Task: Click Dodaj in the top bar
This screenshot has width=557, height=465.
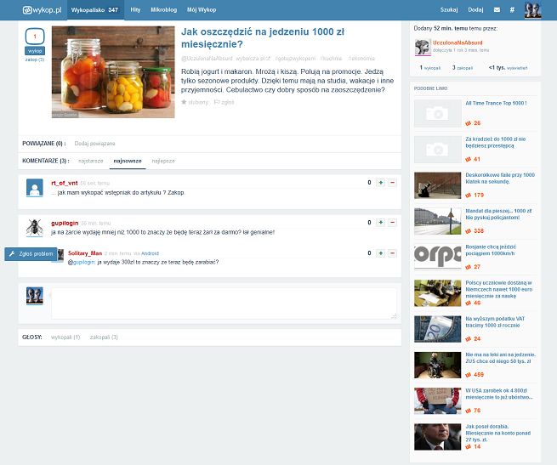Action: click(475, 10)
